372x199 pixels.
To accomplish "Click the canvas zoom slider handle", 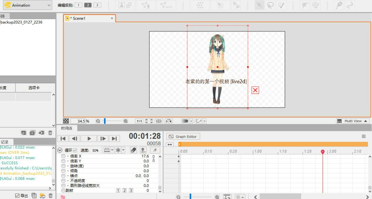I will tap(105, 121).
